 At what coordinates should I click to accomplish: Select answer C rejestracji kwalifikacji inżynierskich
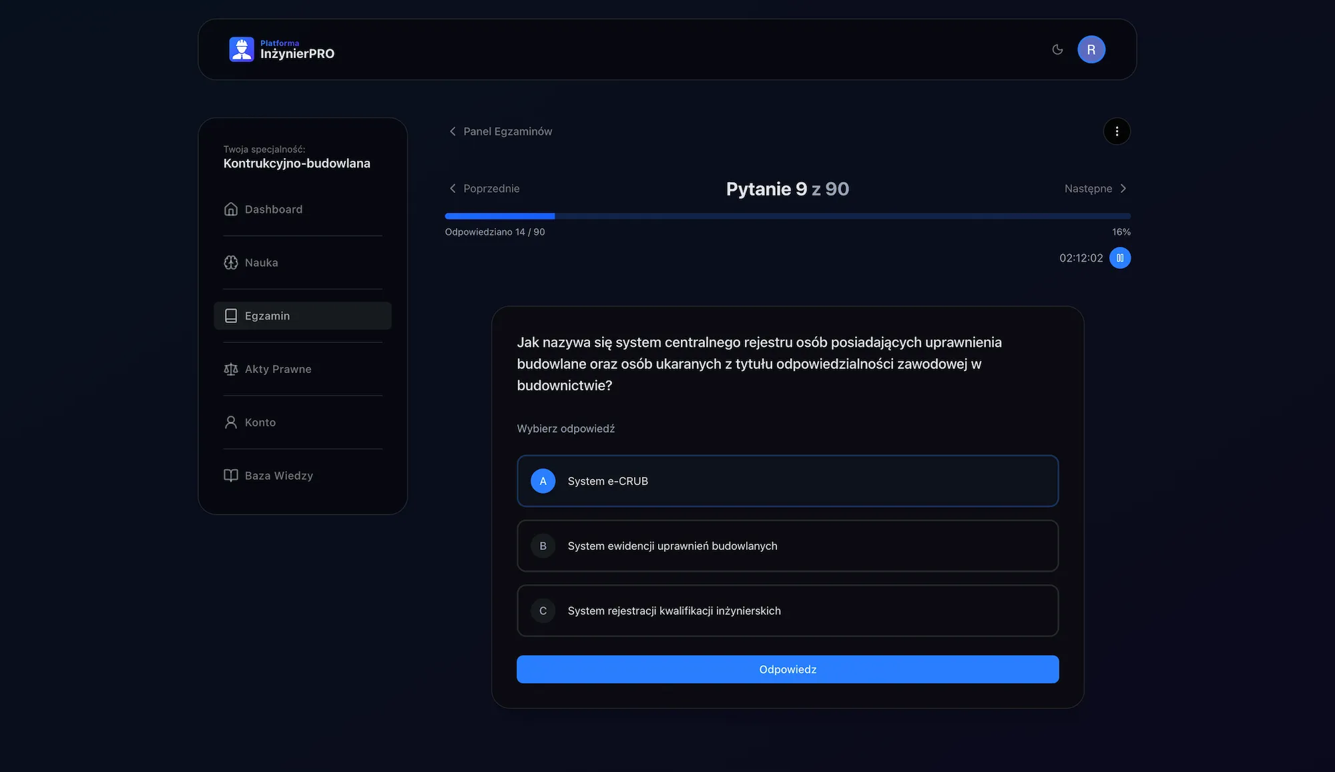pyautogui.click(x=787, y=611)
